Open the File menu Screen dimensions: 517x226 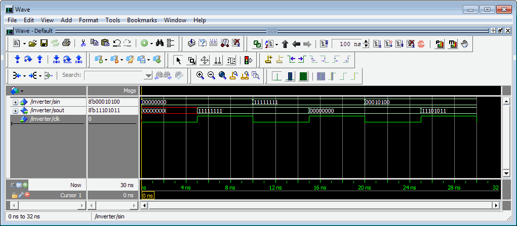[x=12, y=20]
